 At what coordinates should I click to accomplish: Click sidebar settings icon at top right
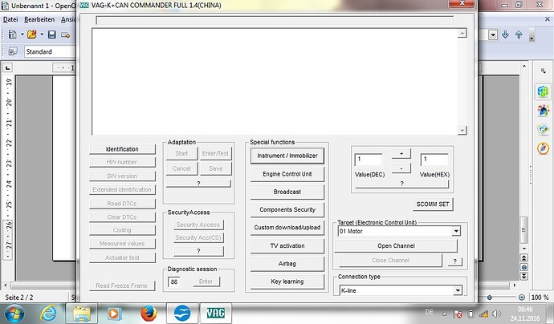(x=544, y=71)
